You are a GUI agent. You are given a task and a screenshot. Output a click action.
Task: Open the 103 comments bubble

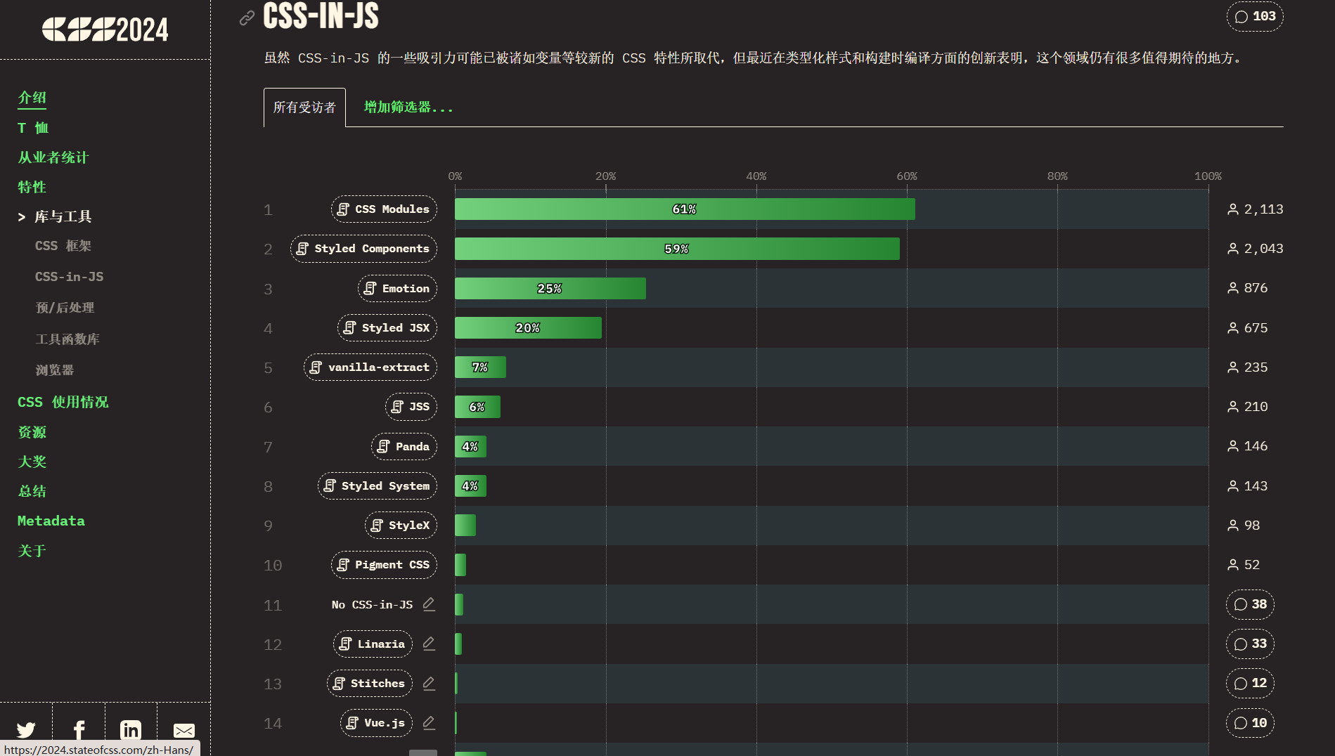[1255, 16]
